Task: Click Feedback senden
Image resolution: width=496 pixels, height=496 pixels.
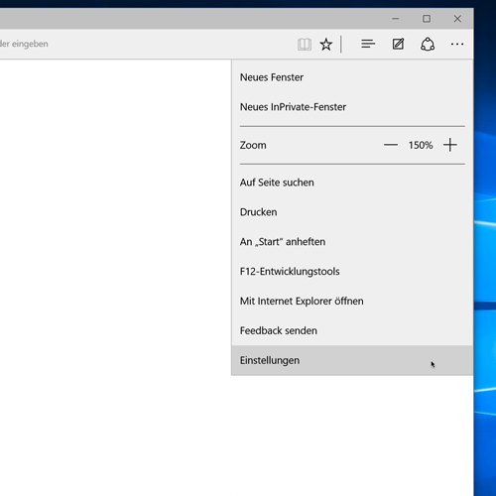Action: click(352, 330)
